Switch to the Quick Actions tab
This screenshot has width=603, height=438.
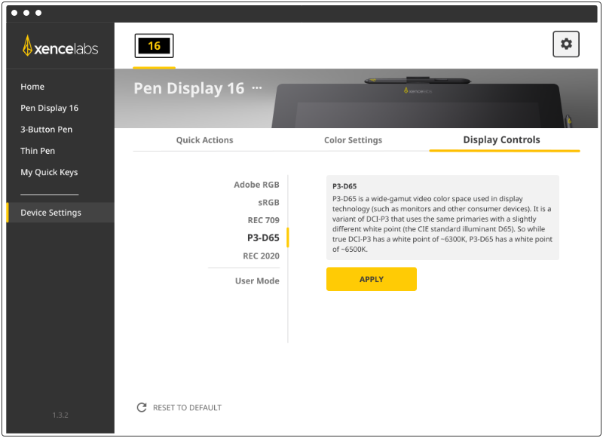click(x=204, y=140)
